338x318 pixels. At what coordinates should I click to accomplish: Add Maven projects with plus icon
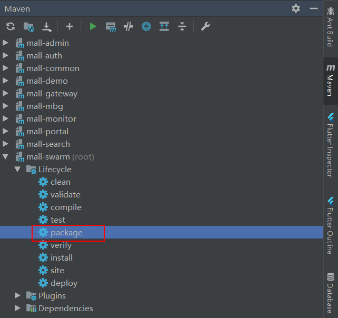[69, 26]
